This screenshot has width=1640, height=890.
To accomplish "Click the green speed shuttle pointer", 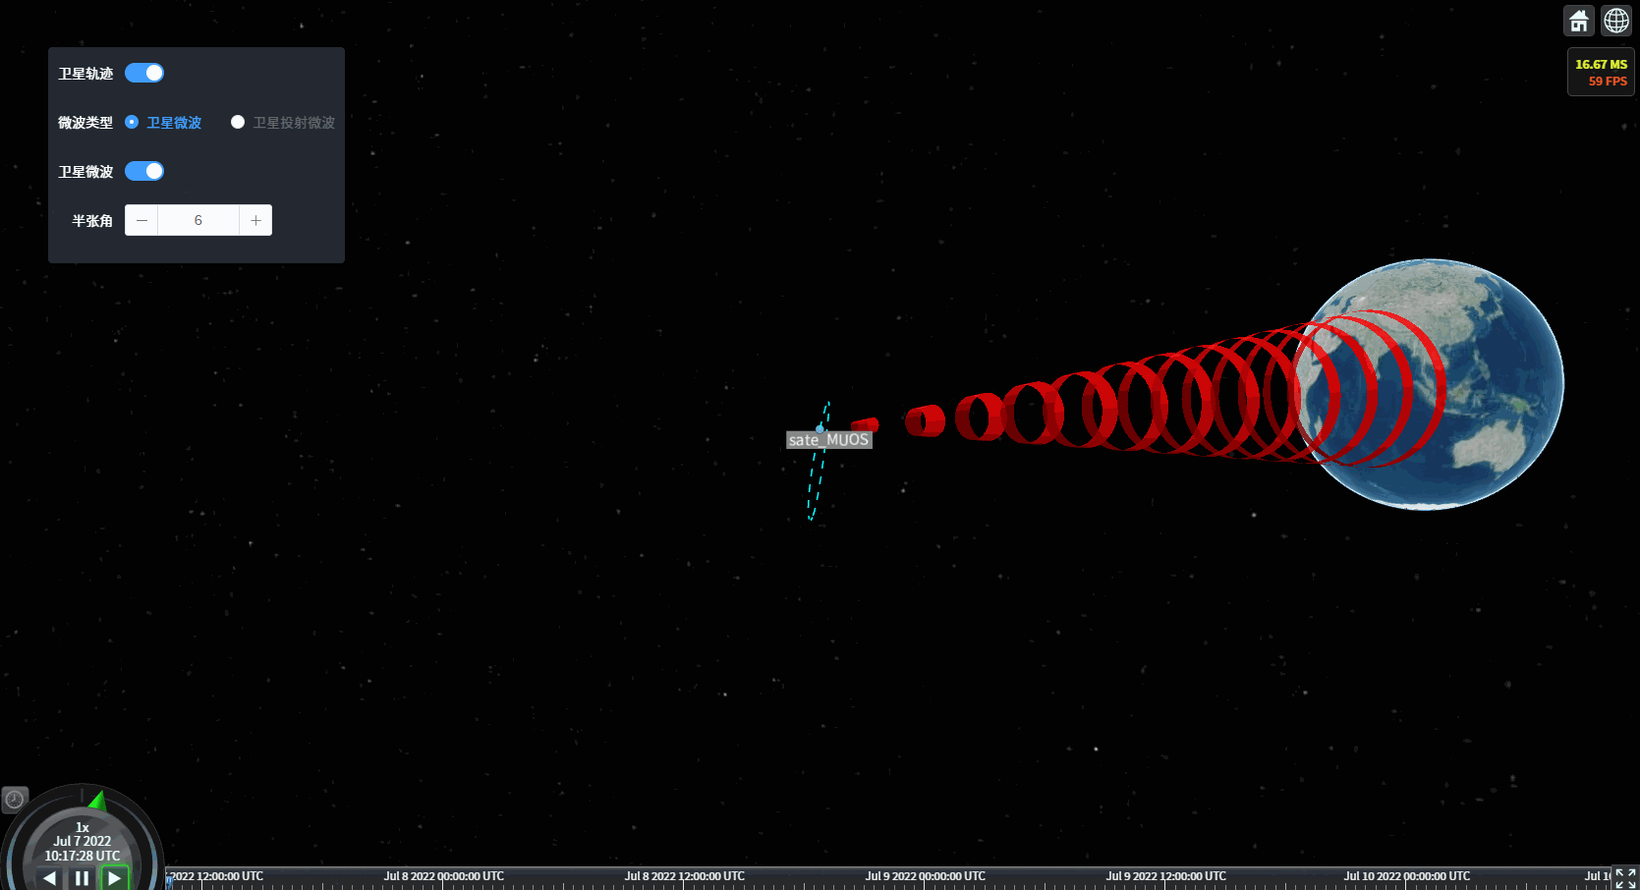I will tap(98, 801).
